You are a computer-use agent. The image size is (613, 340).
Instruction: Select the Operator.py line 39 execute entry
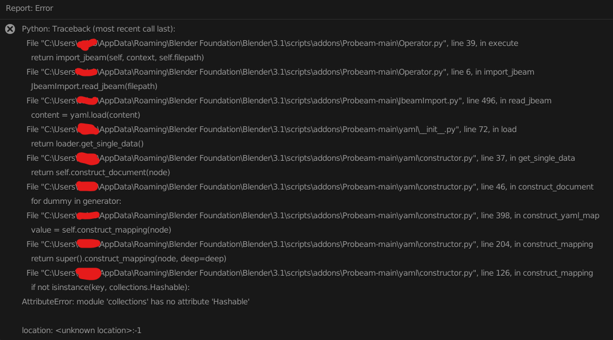pyautogui.click(x=272, y=43)
